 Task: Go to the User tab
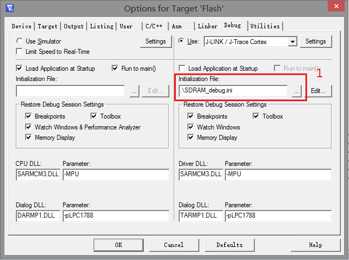[129, 26]
